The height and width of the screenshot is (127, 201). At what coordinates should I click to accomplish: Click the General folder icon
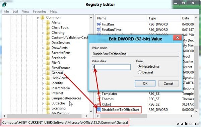click(48, 73)
